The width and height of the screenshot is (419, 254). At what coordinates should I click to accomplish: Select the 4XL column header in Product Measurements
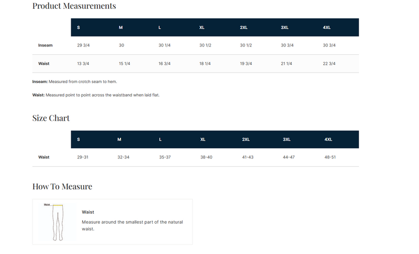pos(326,28)
